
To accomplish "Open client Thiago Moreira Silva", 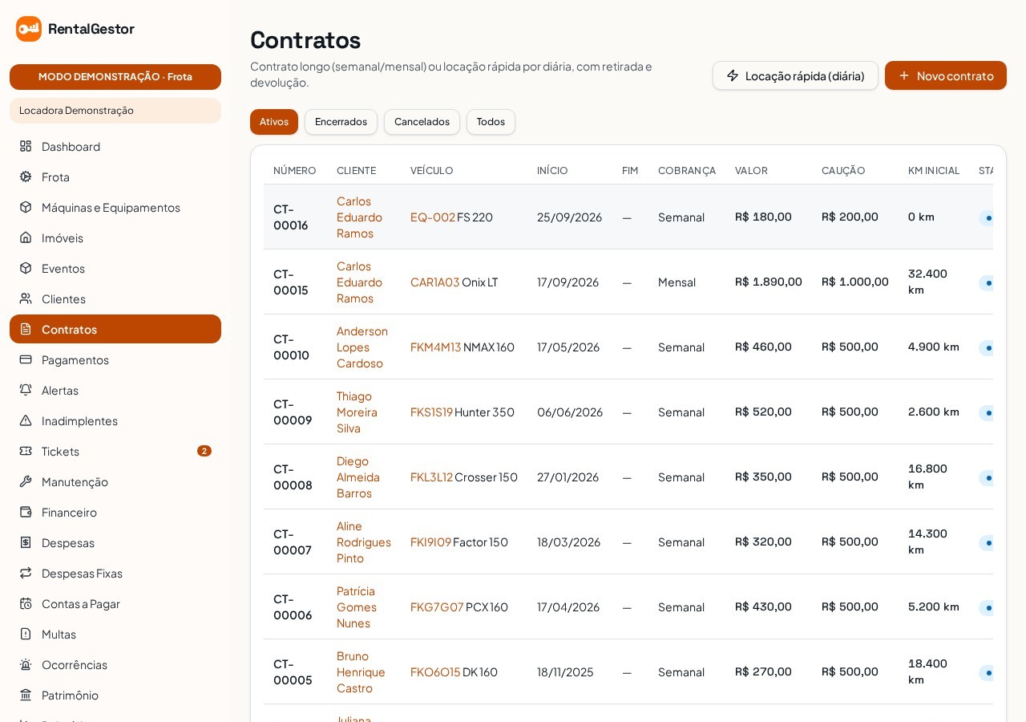I will point(357,412).
